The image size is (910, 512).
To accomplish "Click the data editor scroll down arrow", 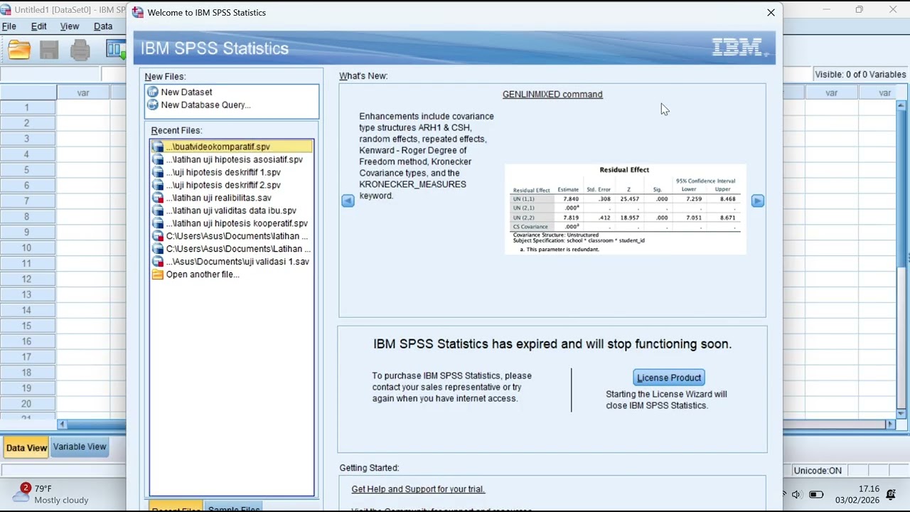I will coord(902,414).
